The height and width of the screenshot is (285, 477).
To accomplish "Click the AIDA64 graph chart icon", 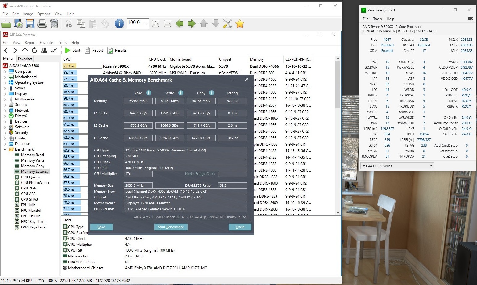I will (54, 50).
